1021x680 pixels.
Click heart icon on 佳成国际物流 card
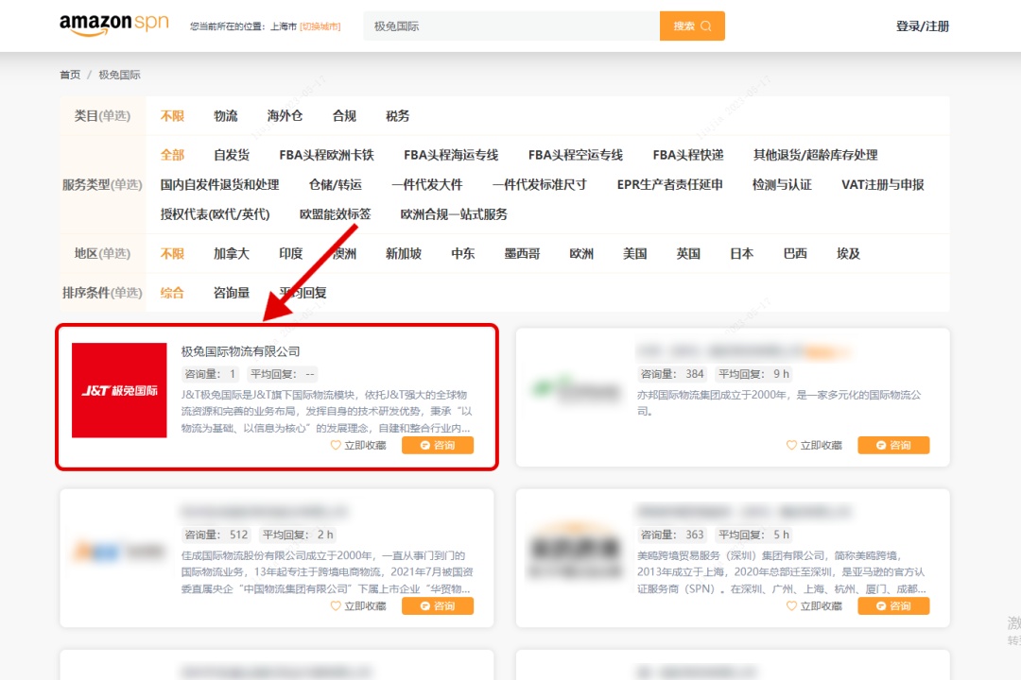click(x=336, y=605)
